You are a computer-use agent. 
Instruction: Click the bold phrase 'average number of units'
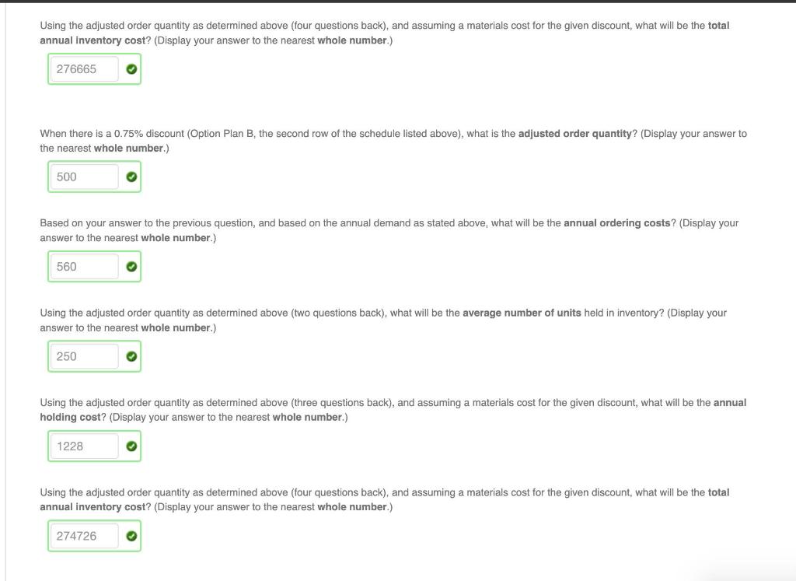522,313
